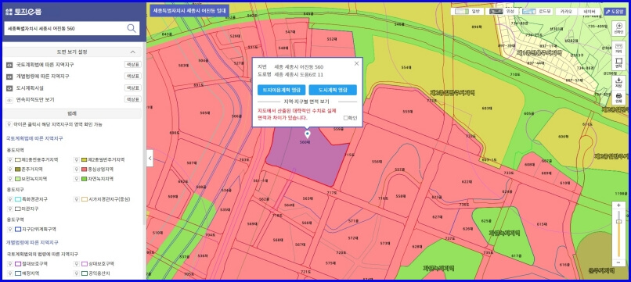The width and height of the screenshot is (631, 282).
Task: Switch map to 로드뷰 view
Action: (x=537, y=12)
